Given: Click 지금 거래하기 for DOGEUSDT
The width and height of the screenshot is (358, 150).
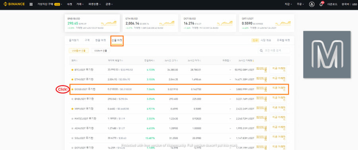Looking at the screenshot, I should pyautogui.click(x=278, y=89).
